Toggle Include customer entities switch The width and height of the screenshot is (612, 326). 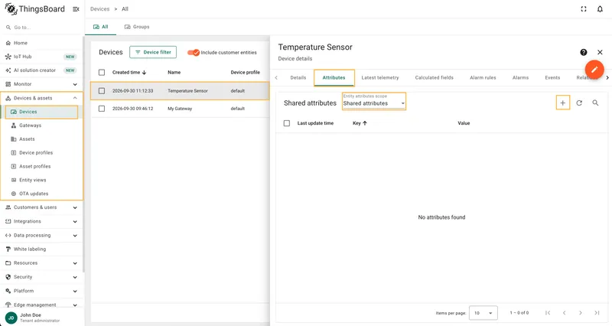tap(194, 52)
